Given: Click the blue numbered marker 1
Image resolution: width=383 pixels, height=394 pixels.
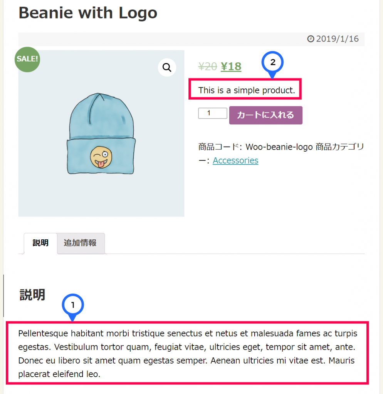Looking at the screenshot, I should (x=73, y=306).
